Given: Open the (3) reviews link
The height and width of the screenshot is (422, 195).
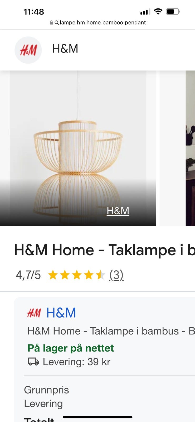Looking at the screenshot, I should pos(116,275).
